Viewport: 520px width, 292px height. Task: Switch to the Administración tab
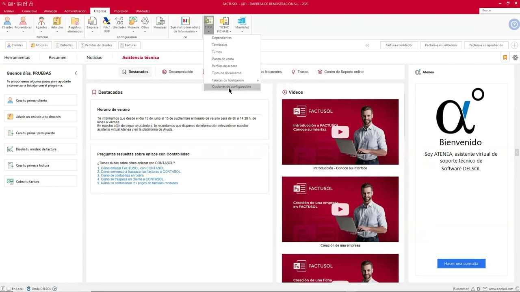(x=75, y=11)
